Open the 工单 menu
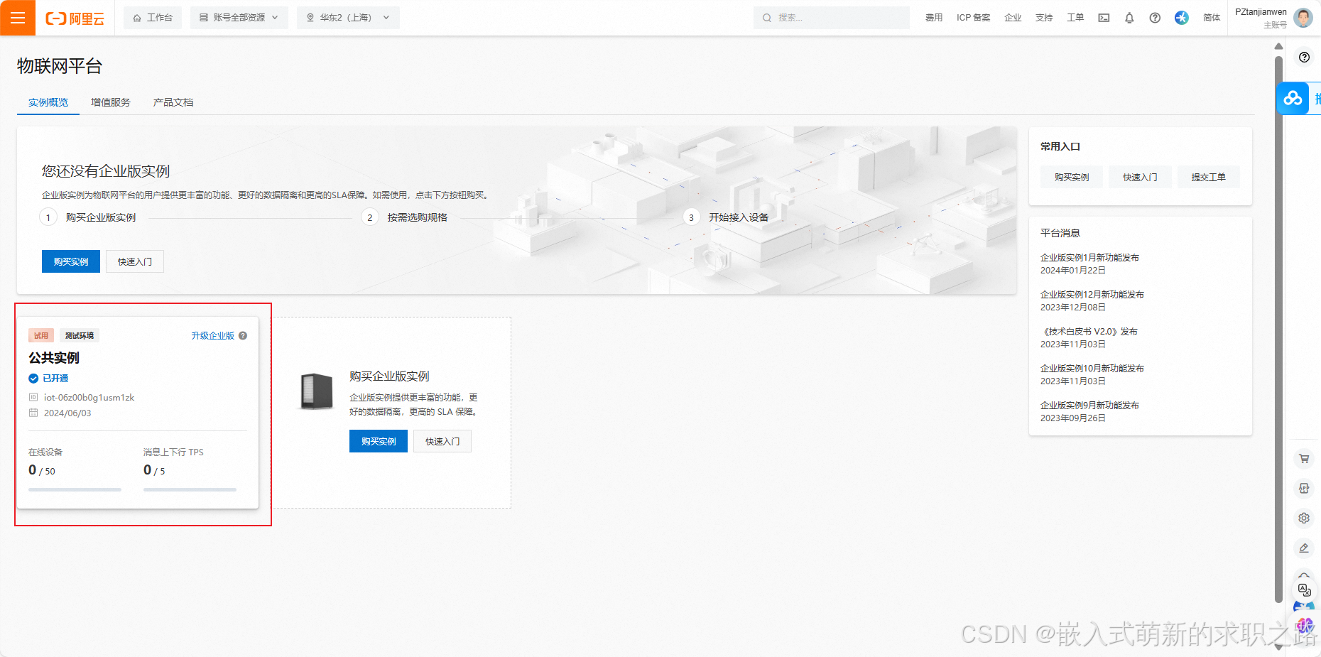 coord(1075,18)
